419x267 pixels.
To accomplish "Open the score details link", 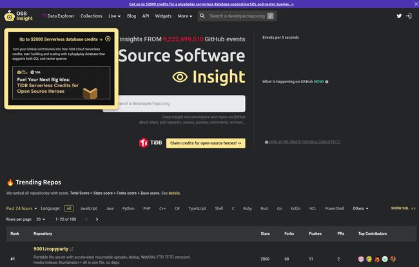I will (174, 193).
